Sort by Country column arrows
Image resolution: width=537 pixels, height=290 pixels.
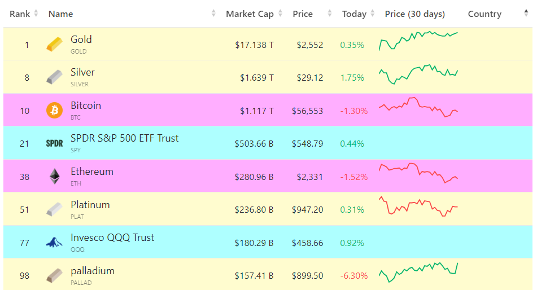tap(526, 14)
